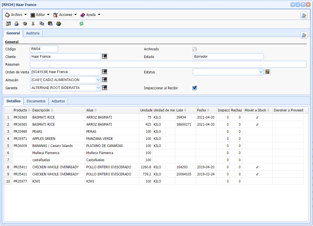Uncheck Inspeccionar al Recibir checkbox

pyautogui.click(x=195, y=88)
